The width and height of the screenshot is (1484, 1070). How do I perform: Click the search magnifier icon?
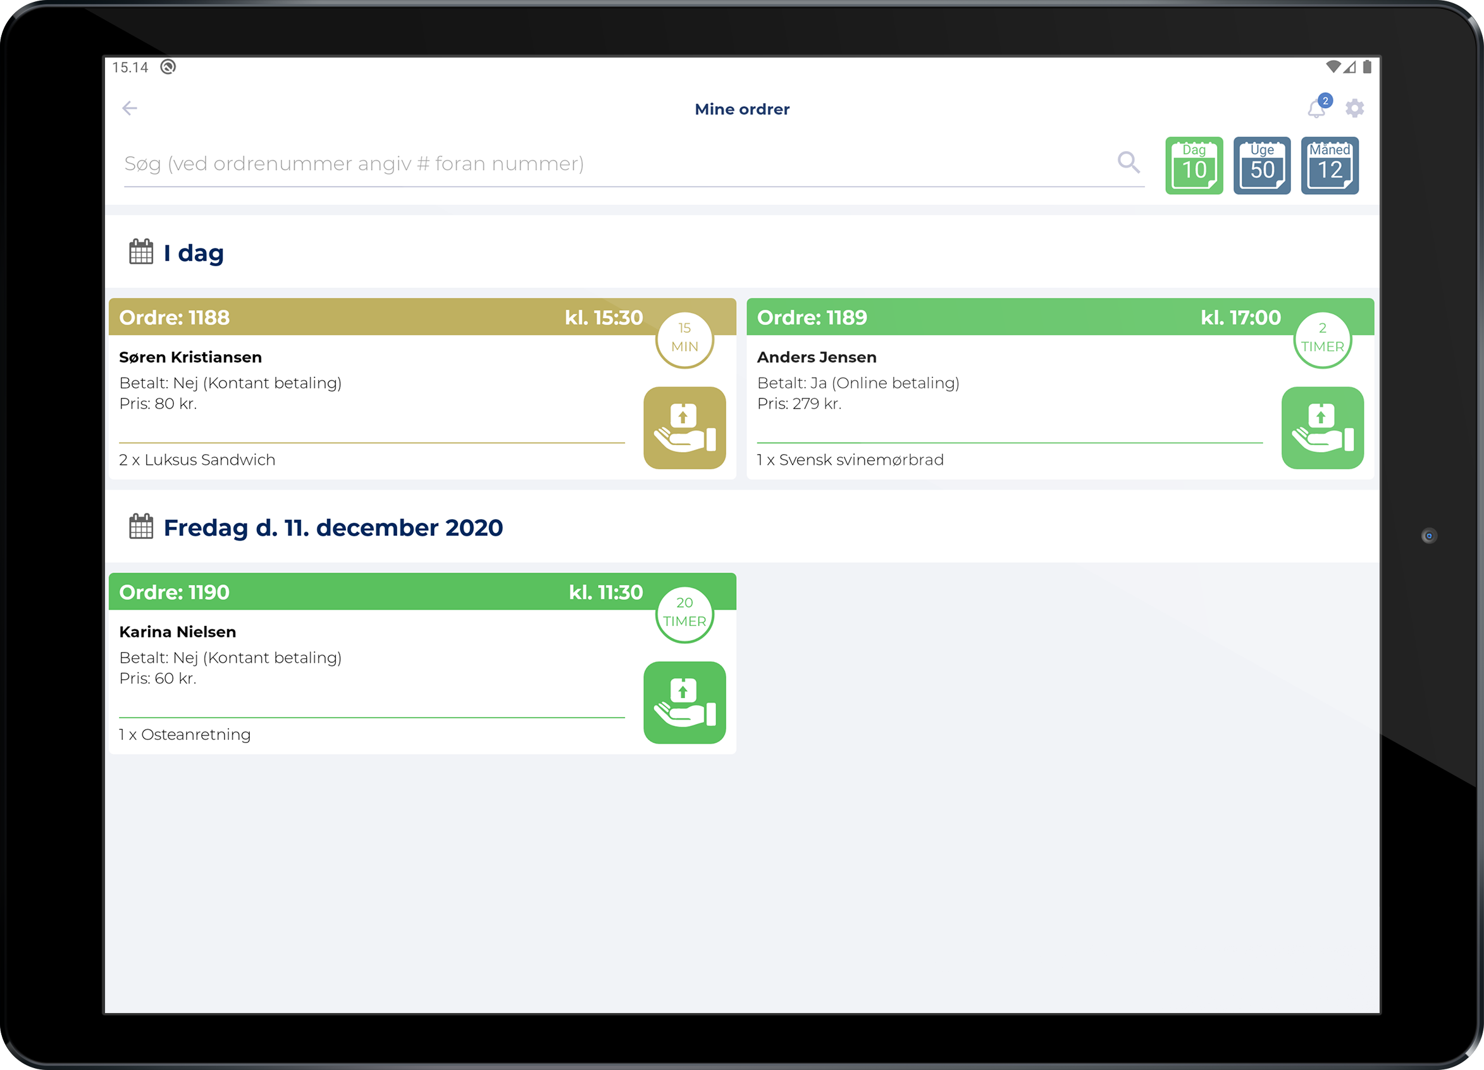[1128, 162]
